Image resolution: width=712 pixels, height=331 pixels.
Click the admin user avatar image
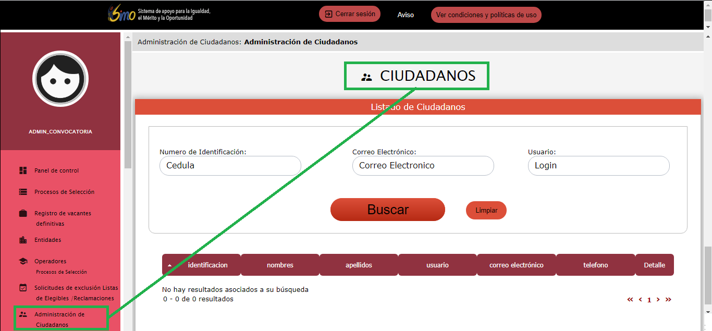60,79
